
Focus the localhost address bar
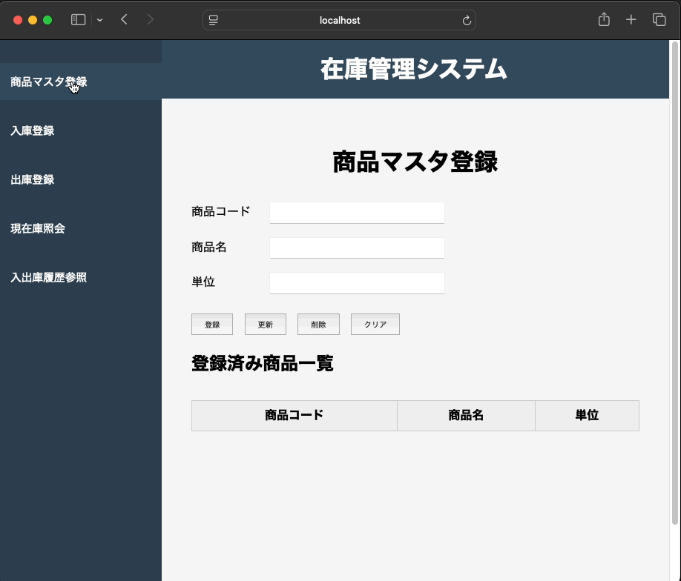339,21
